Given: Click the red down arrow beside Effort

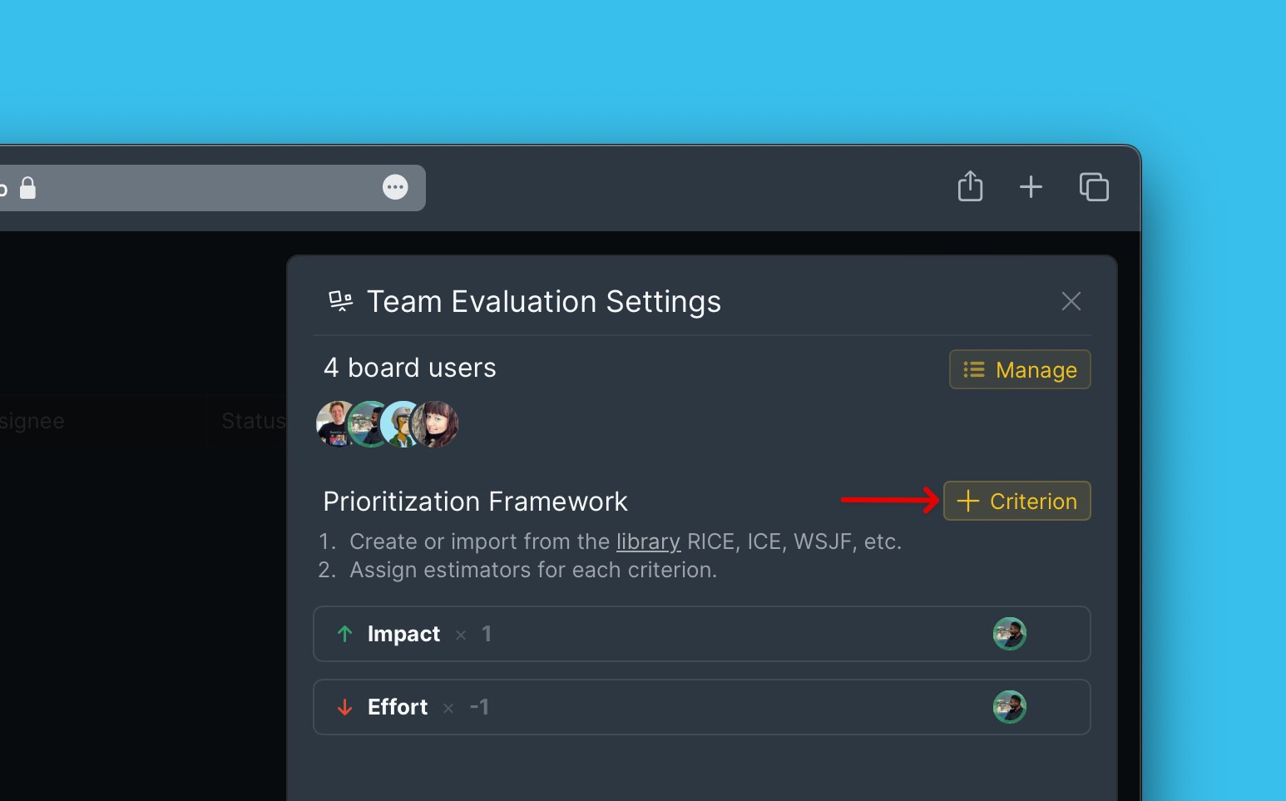Looking at the screenshot, I should [344, 707].
